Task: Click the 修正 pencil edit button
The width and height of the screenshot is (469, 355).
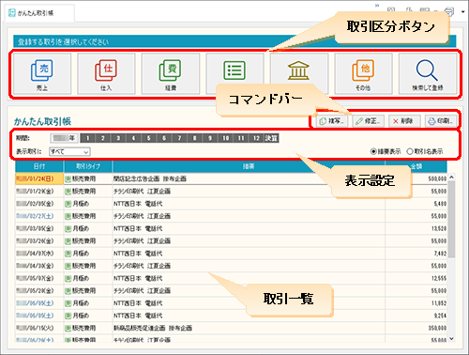Action: [368, 121]
